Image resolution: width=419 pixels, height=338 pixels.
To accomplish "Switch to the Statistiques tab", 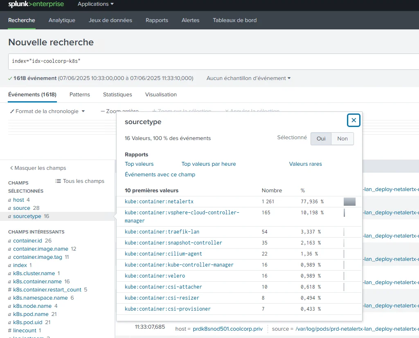I will coord(117,94).
